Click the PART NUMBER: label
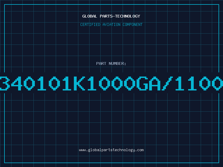This screenshot has width=223, height=167. [x=111, y=63]
